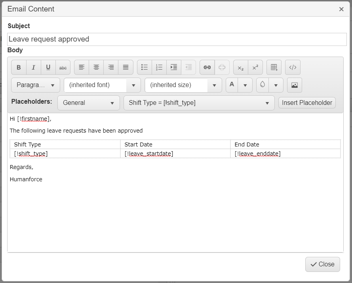352x283 pixels.
Task: Open the Shift Type placeholder dropdown
Action: point(199,103)
